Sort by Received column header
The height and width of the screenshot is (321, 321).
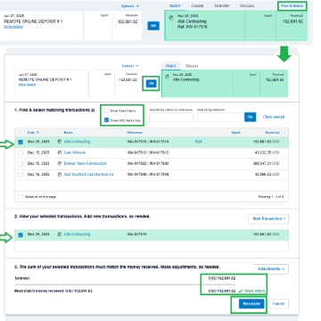[272, 133]
